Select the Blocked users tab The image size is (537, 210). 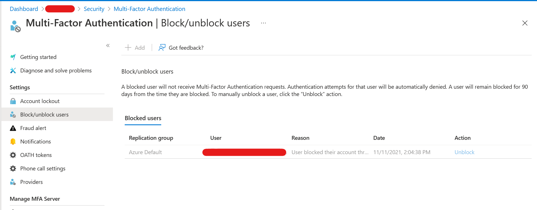tap(143, 118)
